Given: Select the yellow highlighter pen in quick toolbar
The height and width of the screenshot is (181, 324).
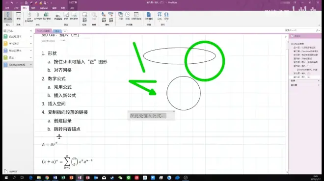Looking at the screenshot, I should (41, 2).
